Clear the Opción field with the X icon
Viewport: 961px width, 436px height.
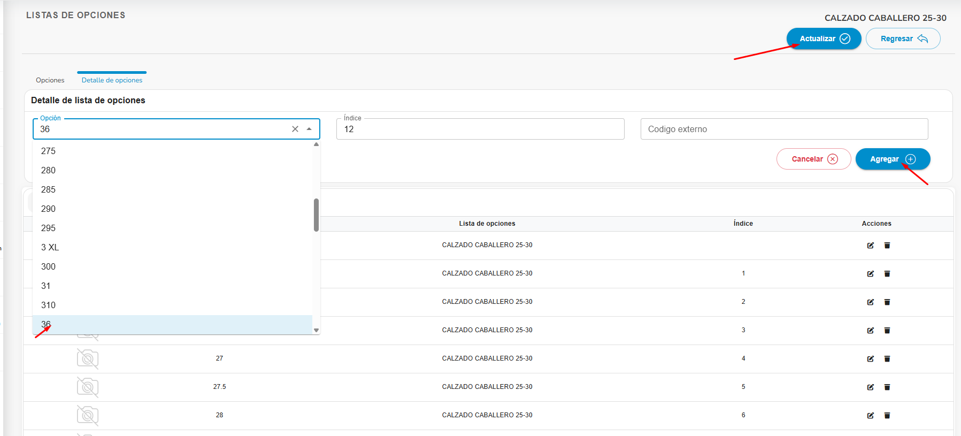tap(295, 129)
